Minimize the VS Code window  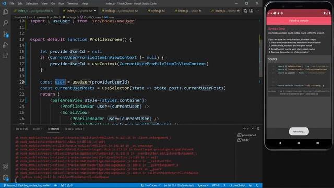[x=236, y=4]
